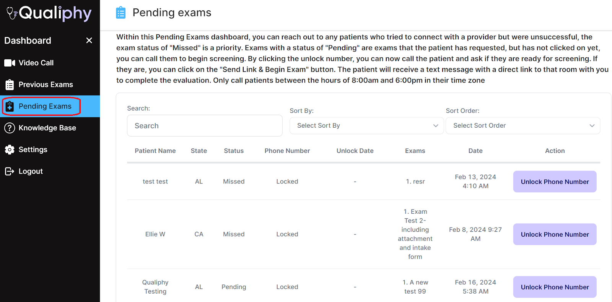
Task: Click the Logout arrow icon
Action: 10,171
